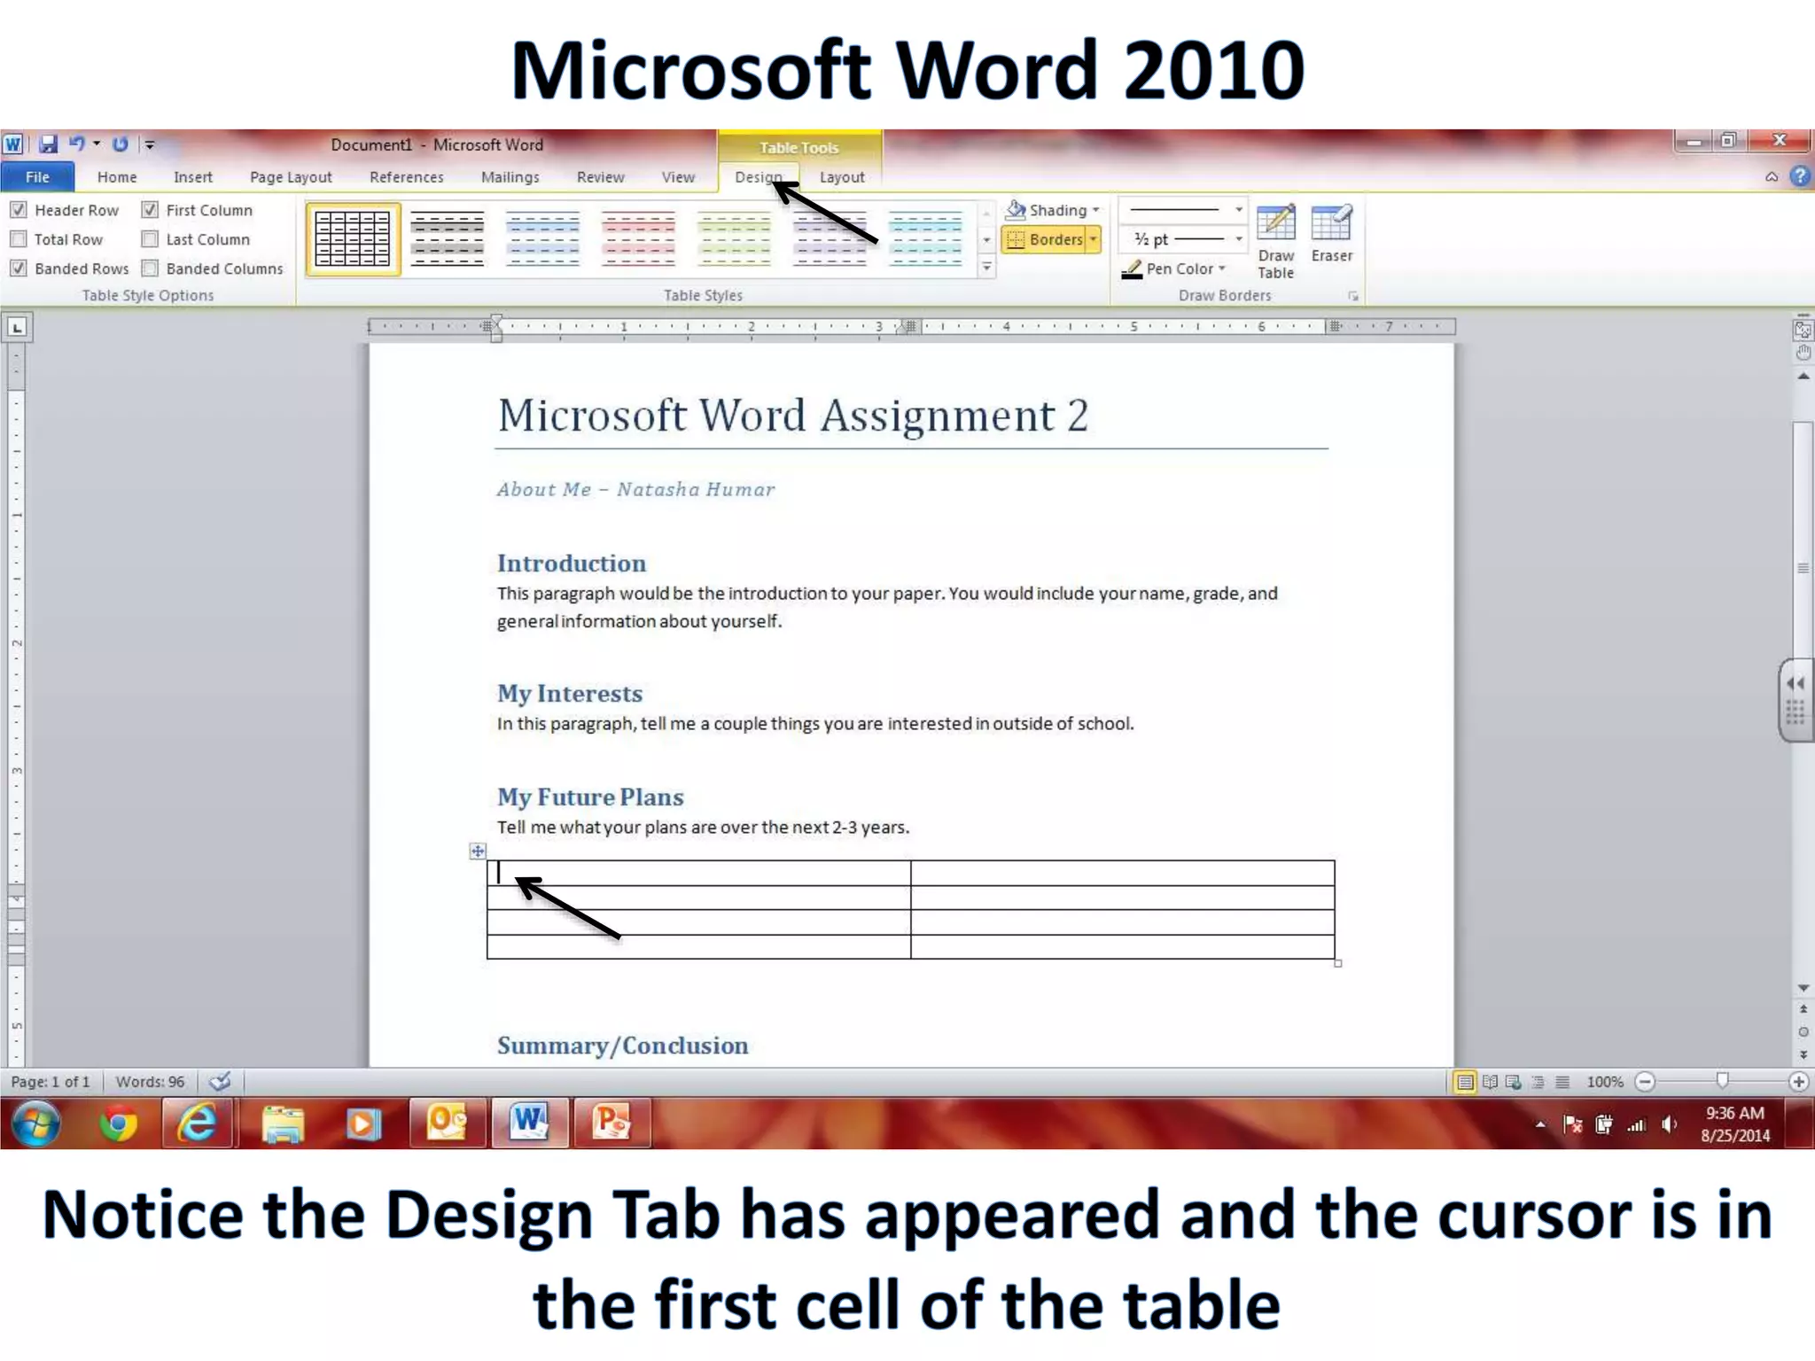Click the vertical scrollbar down arrow
Image resolution: width=1815 pixels, height=1361 pixels.
pyautogui.click(x=1803, y=987)
